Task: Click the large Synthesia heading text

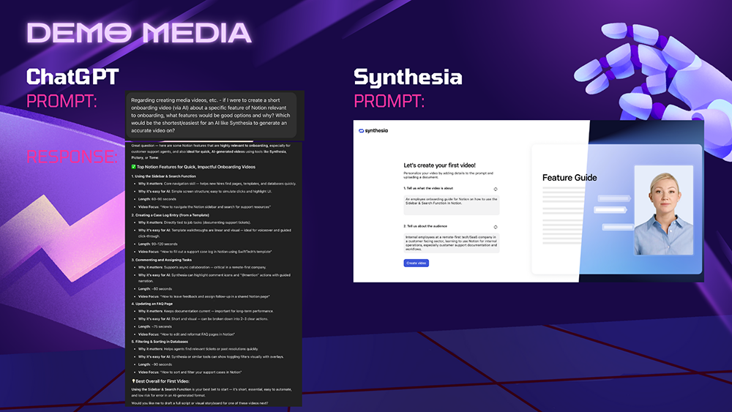Action: pyautogui.click(x=408, y=77)
